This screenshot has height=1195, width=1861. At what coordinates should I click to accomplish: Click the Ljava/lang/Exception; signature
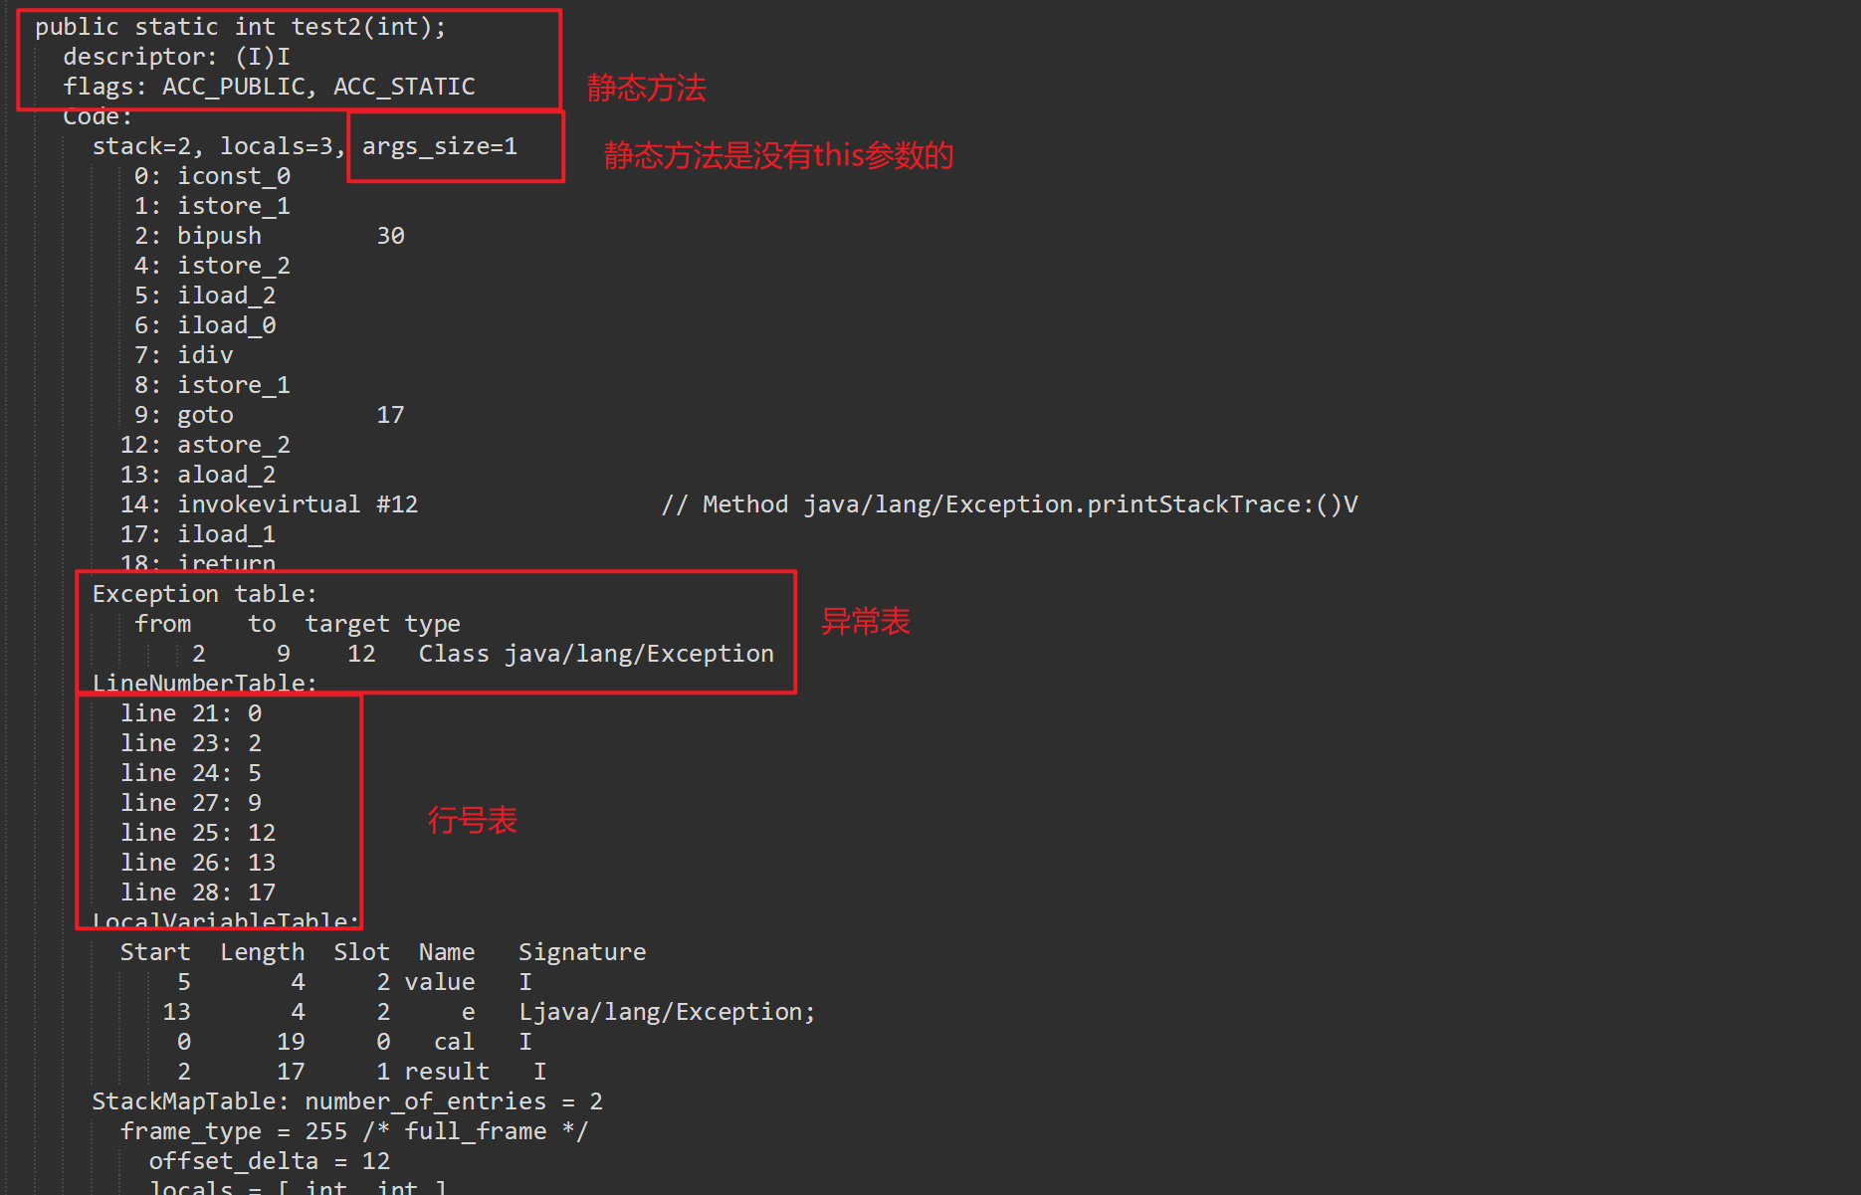click(666, 1012)
